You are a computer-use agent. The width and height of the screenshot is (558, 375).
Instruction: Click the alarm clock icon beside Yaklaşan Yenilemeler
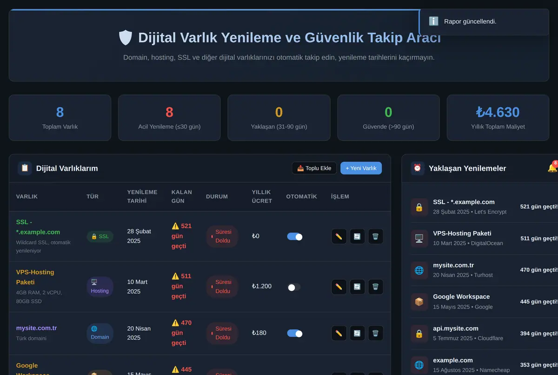pos(418,168)
